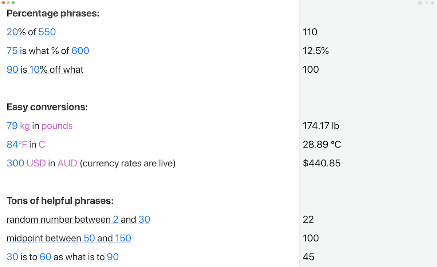Image resolution: width=437 pixels, height=267 pixels.
Task: Click the red close window button
Action: (4, 3)
